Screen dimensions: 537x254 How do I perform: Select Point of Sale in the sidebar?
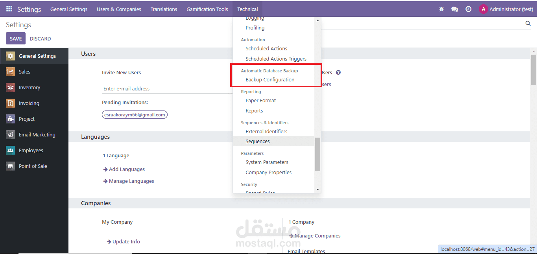click(34, 166)
